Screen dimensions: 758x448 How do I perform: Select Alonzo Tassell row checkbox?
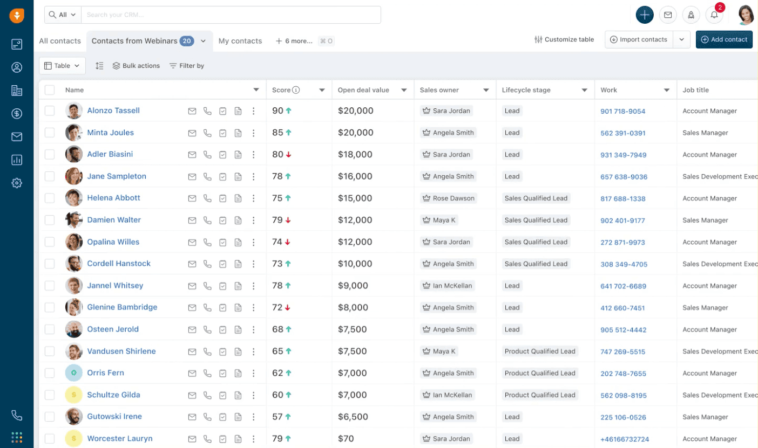pyautogui.click(x=50, y=111)
